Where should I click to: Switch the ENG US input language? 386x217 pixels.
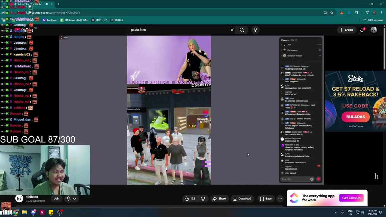tap(350, 212)
